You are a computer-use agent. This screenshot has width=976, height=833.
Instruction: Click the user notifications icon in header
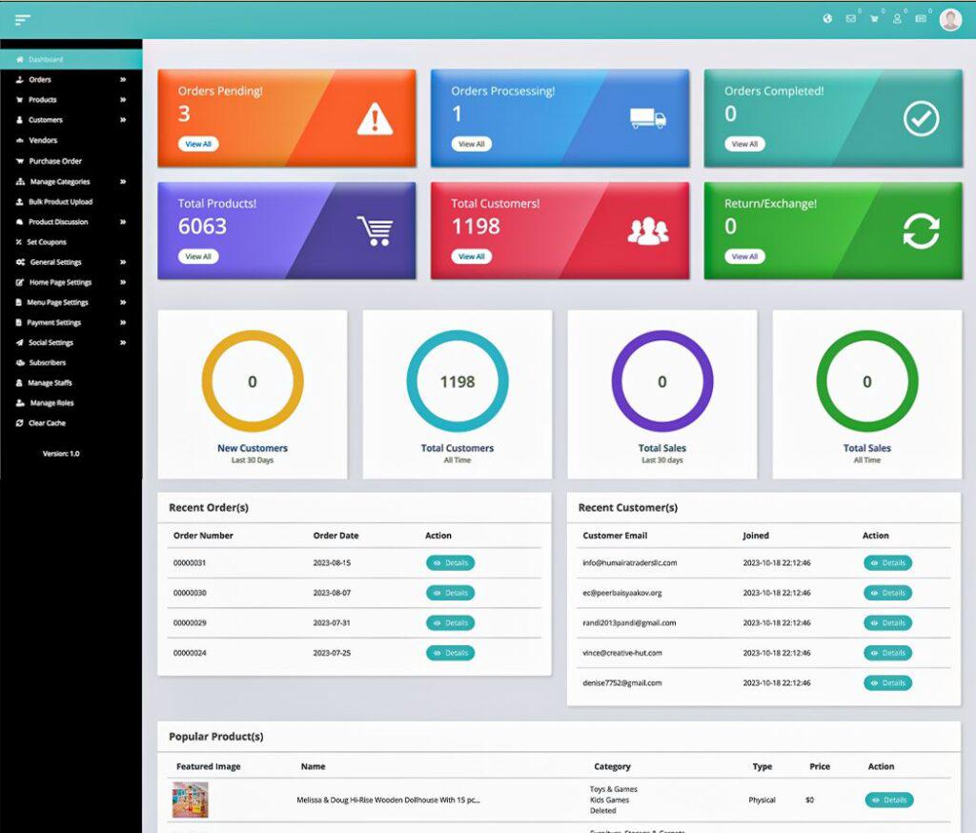click(x=897, y=19)
